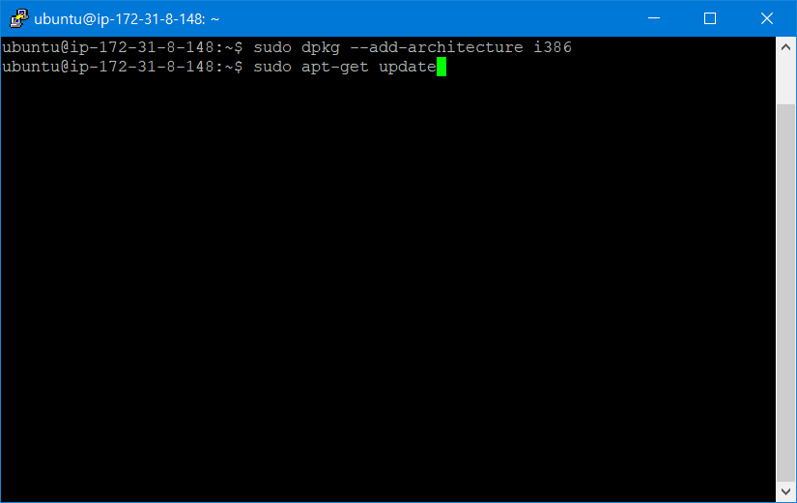The width and height of the screenshot is (797, 503).
Task: Maximize the PuTTY terminal window
Action: pyautogui.click(x=710, y=18)
